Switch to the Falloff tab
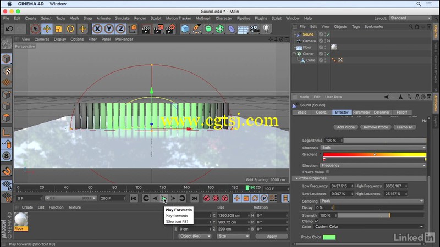This screenshot has width=440, height=247. click(x=402, y=113)
